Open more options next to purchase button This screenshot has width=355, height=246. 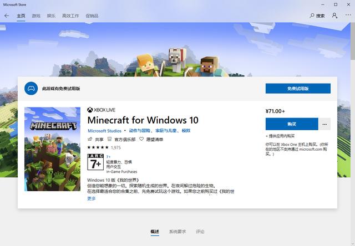324,124
